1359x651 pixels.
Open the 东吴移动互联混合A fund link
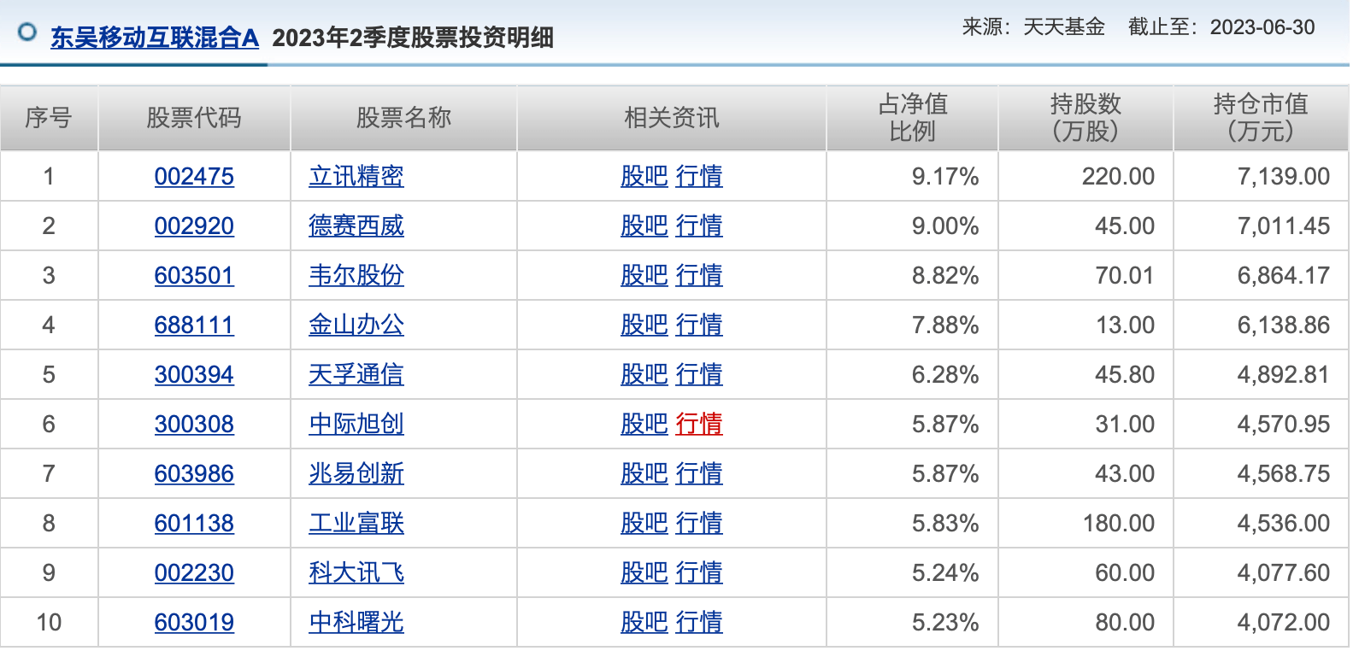(155, 38)
